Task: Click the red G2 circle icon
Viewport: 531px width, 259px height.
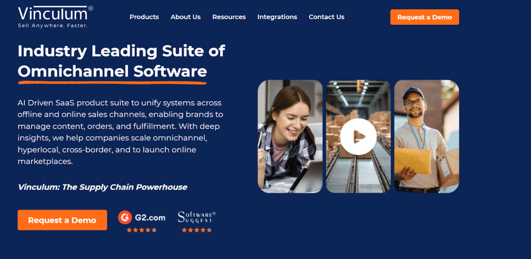Action: tap(124, 217)
